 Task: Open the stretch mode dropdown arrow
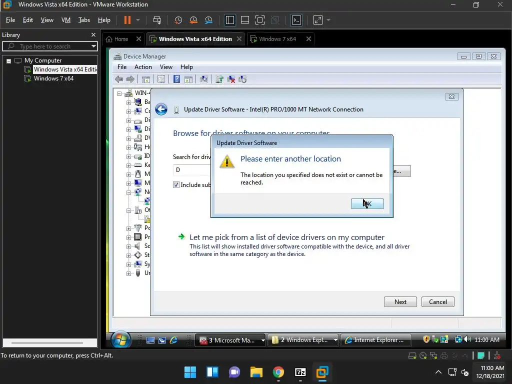pyautogui.click(x=328, y=20)
